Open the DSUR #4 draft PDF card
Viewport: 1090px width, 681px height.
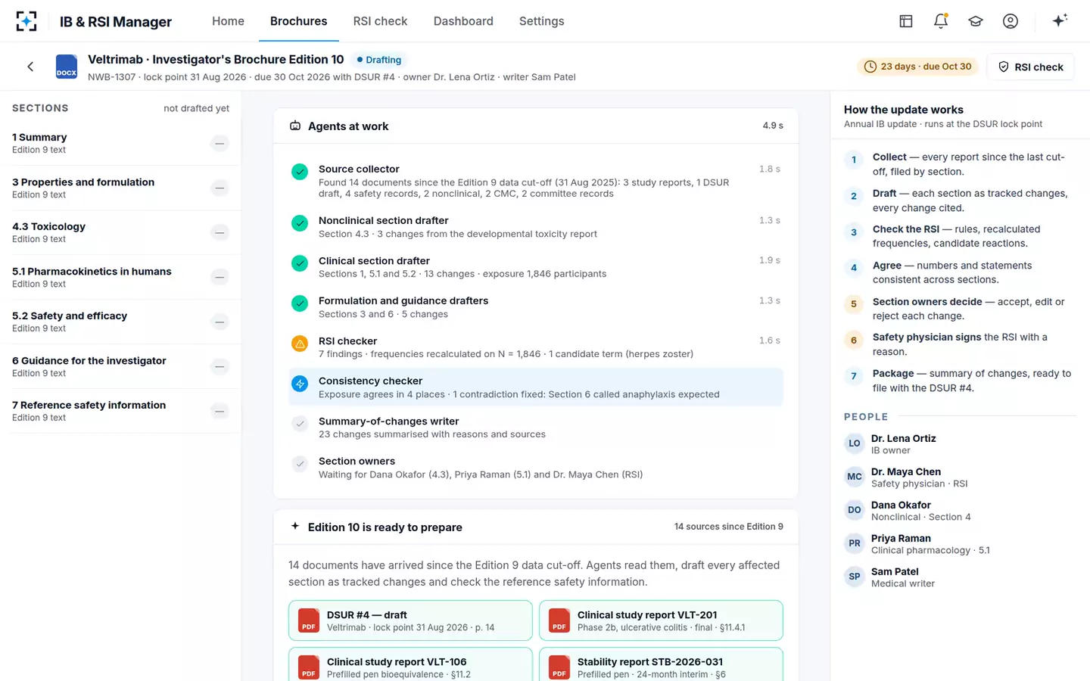(410, 620)
